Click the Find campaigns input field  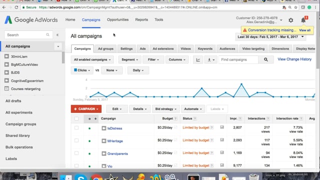pyautogui.click(x=238, y=59)
